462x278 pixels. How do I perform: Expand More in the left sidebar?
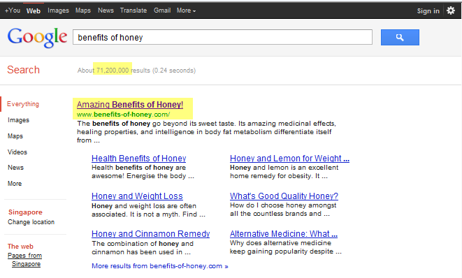(15, 184)
